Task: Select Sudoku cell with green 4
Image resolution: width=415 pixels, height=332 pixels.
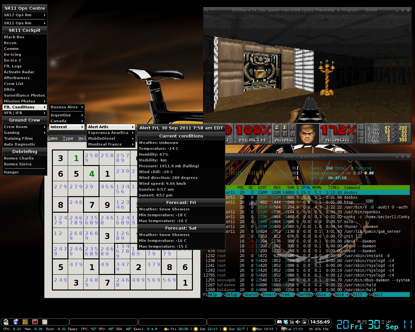Action: (92, 174)
